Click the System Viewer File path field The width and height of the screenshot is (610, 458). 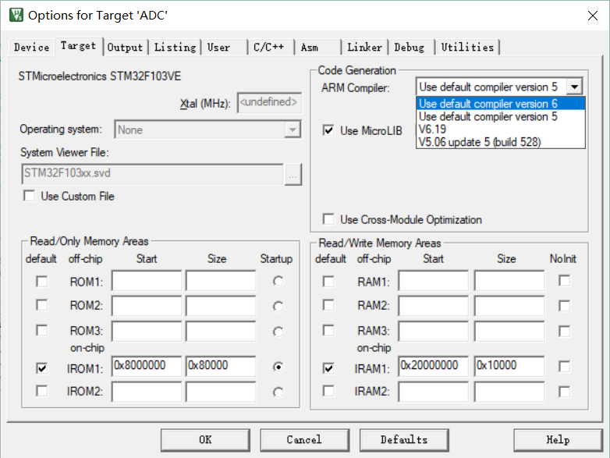click(x=153, y=173)
